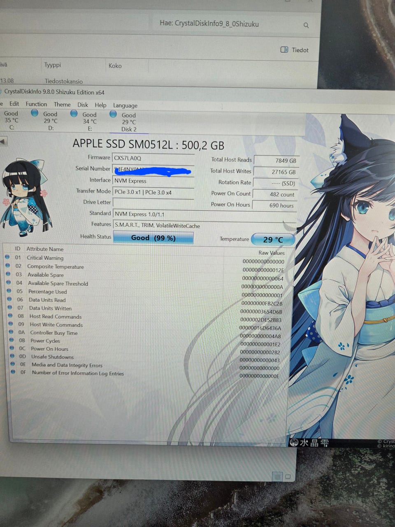Screen dimensions: 395x527
Task: Click the status dot for Host Write Commands row
Action: pos(11,324)
